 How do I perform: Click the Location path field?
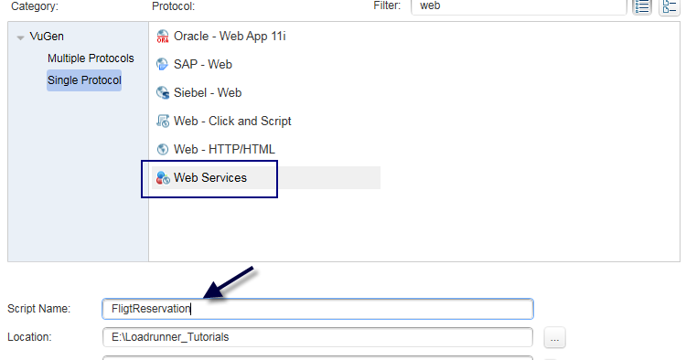point(317,337)
